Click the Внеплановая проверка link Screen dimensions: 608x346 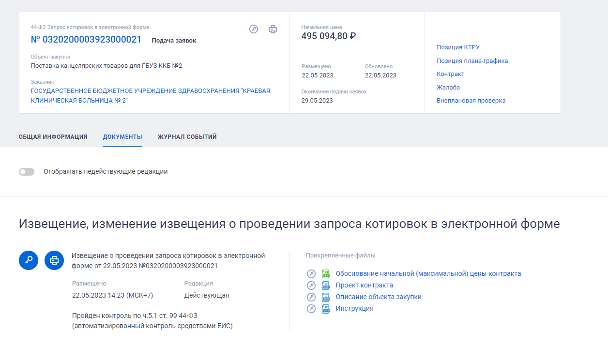point(471,100)
